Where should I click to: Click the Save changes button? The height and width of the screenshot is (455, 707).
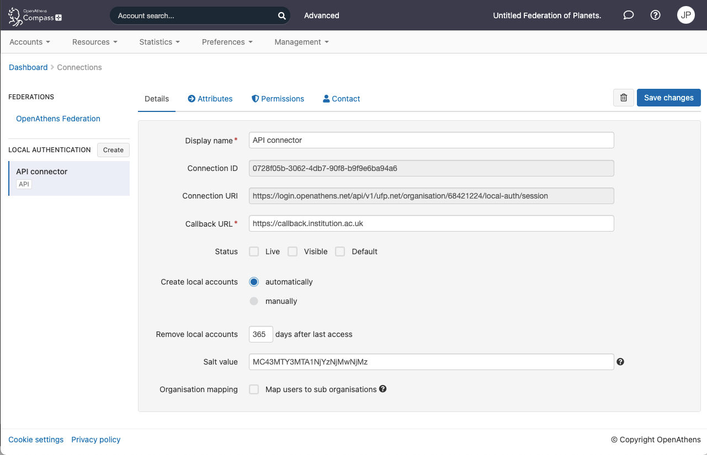point(668,98)
